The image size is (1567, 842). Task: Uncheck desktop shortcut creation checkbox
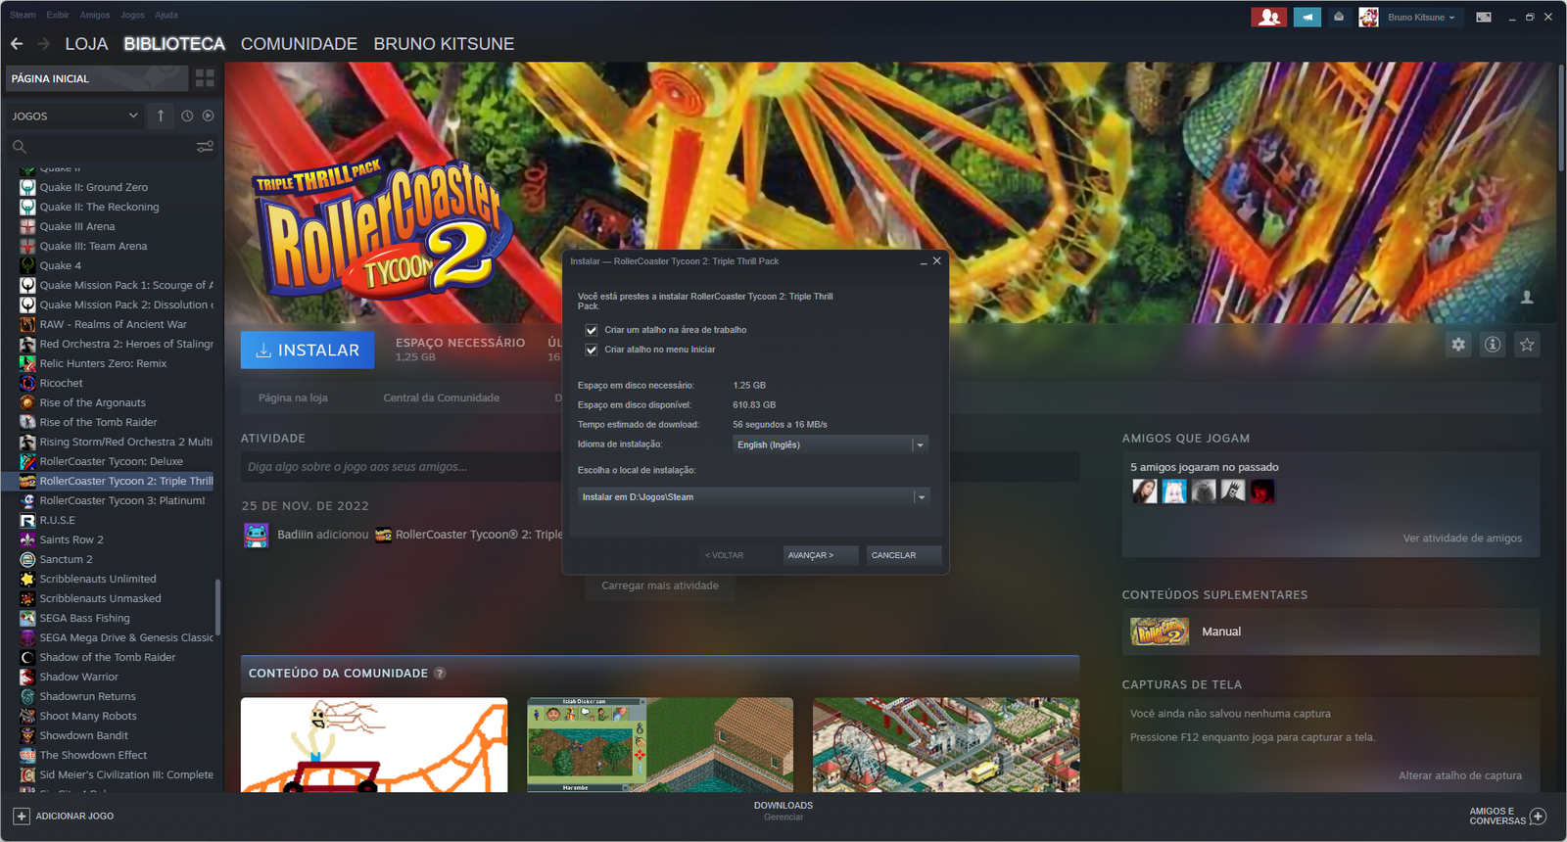(x=592, y=330)
